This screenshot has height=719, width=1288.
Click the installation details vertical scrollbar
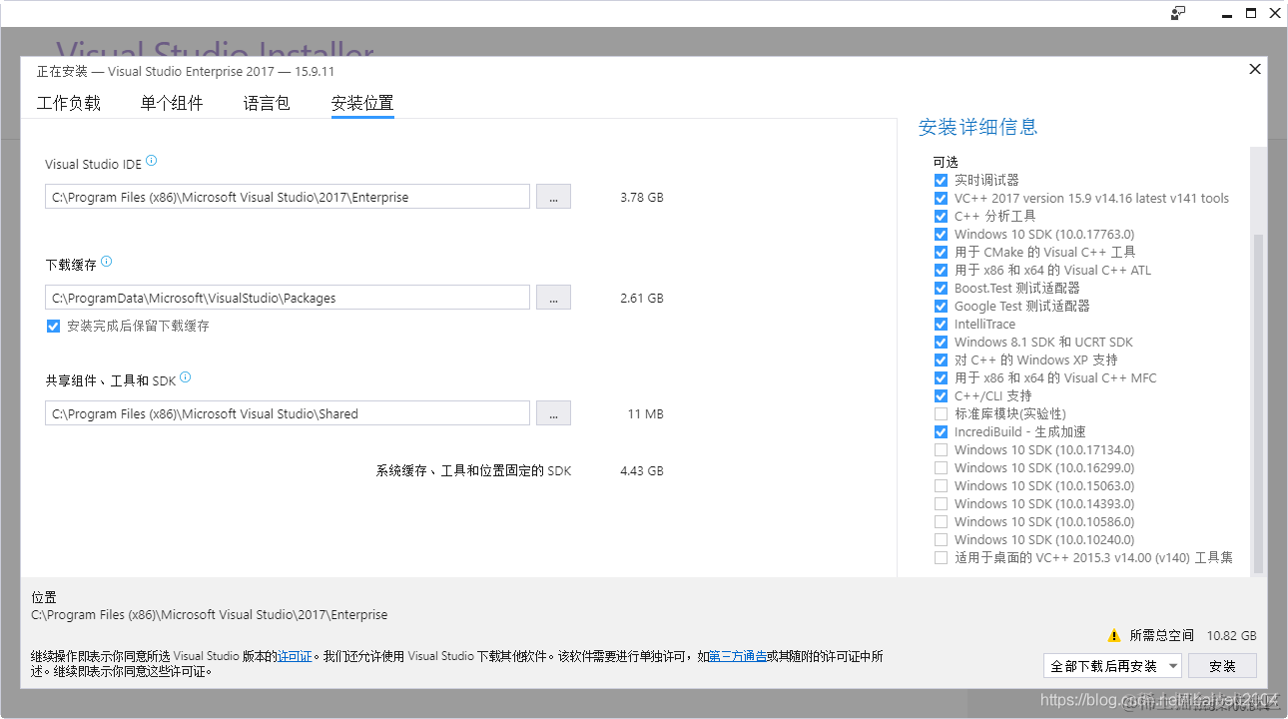click(1258, 403)
